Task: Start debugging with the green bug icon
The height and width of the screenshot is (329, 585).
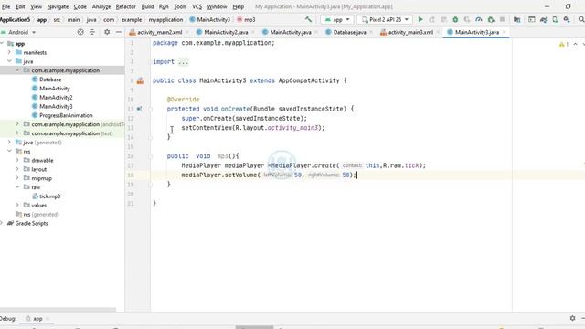Action: (x=455, y=19)
